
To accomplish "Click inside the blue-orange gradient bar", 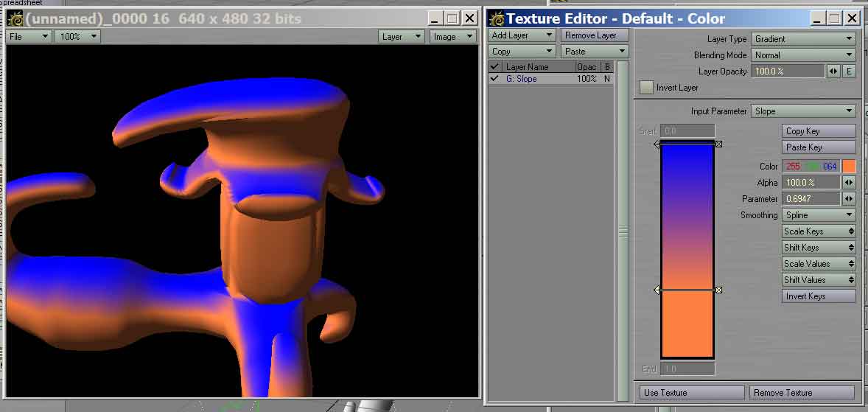I will tap(687, 251).
